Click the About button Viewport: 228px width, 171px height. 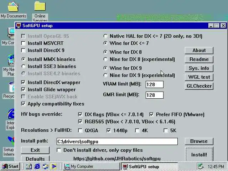point(199,51)
